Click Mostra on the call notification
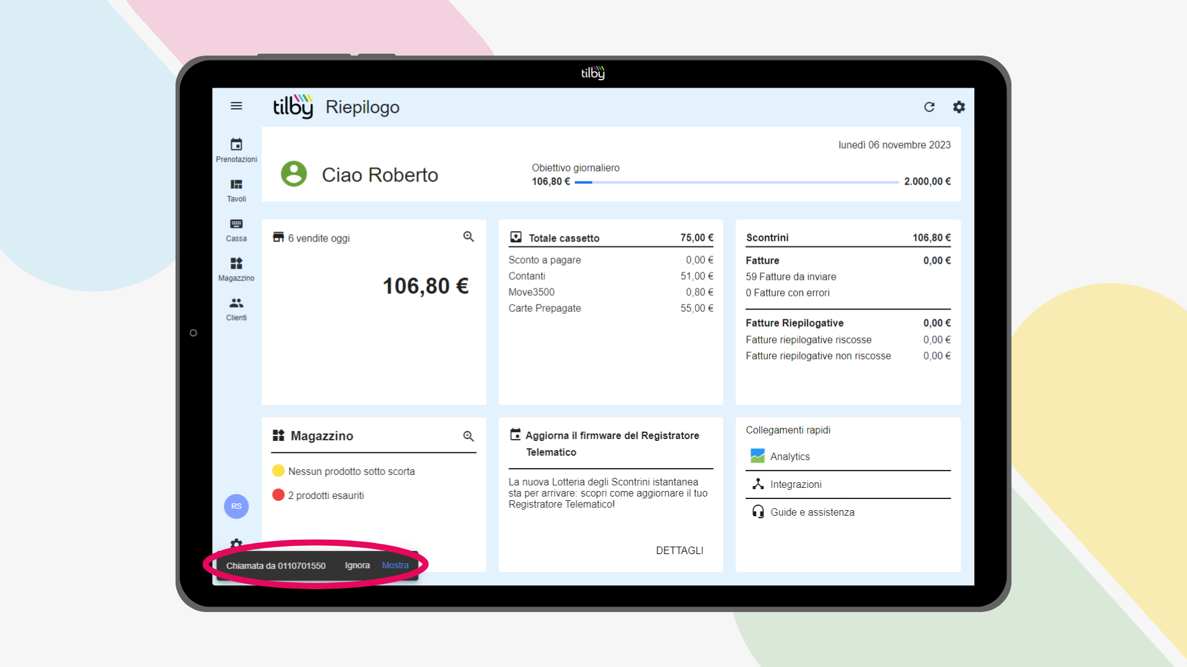This screenshot has width=1187, height=667. tap(395, 565)
